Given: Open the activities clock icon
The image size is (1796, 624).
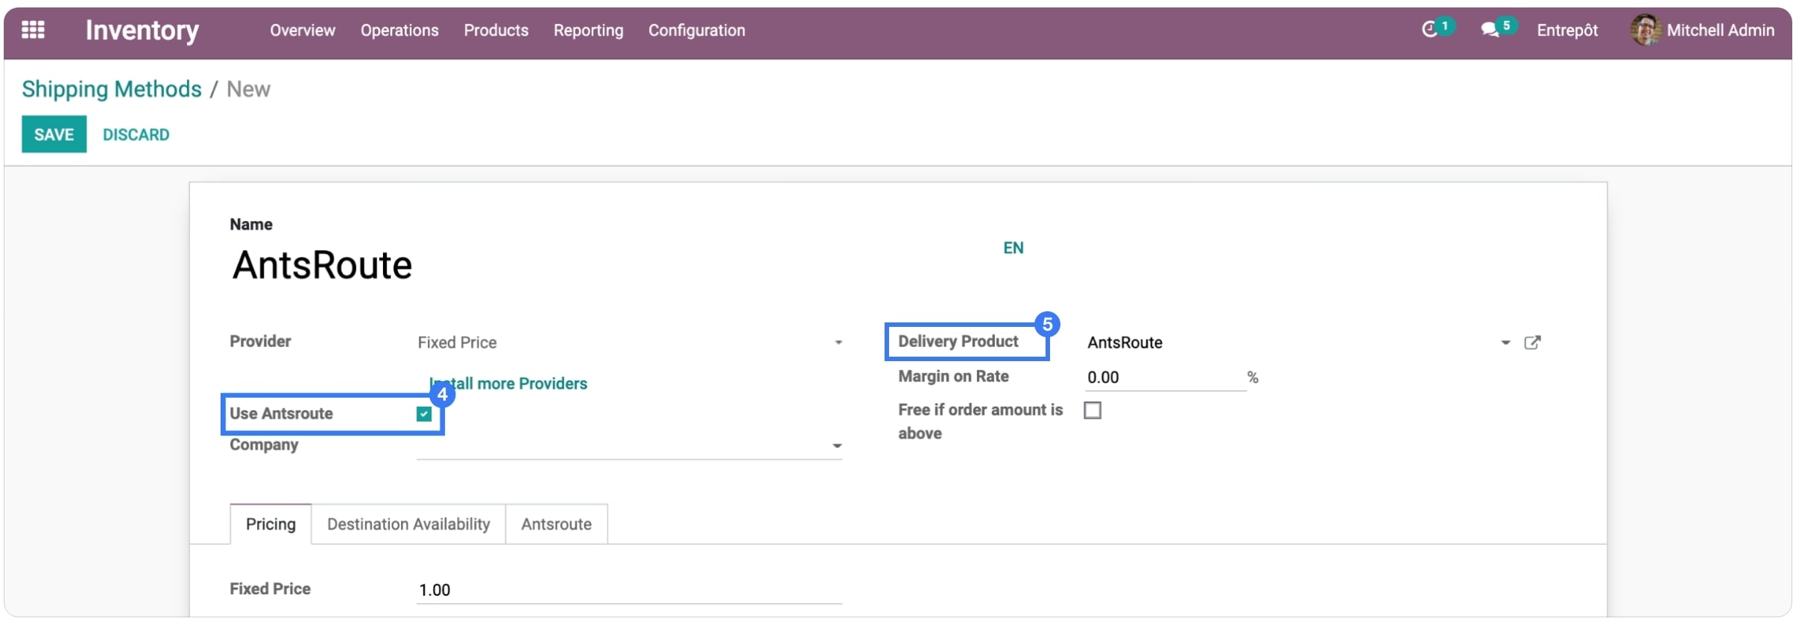Looking at the screenshot, I should coord(1429,30).
